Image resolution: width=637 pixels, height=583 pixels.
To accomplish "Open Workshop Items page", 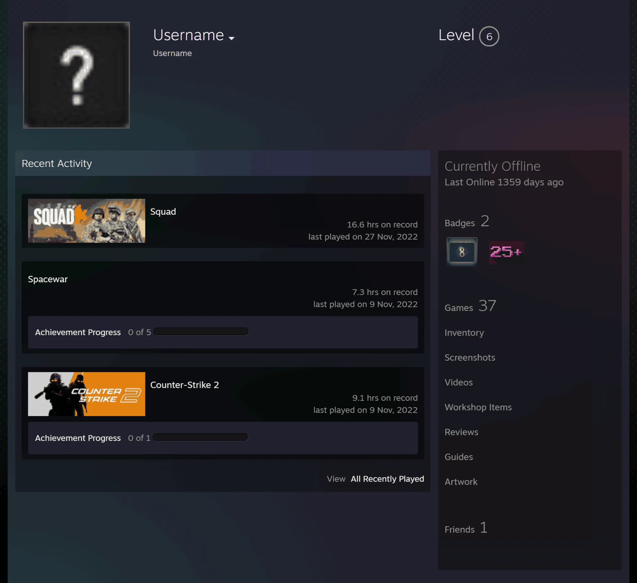I will (478, 407).
